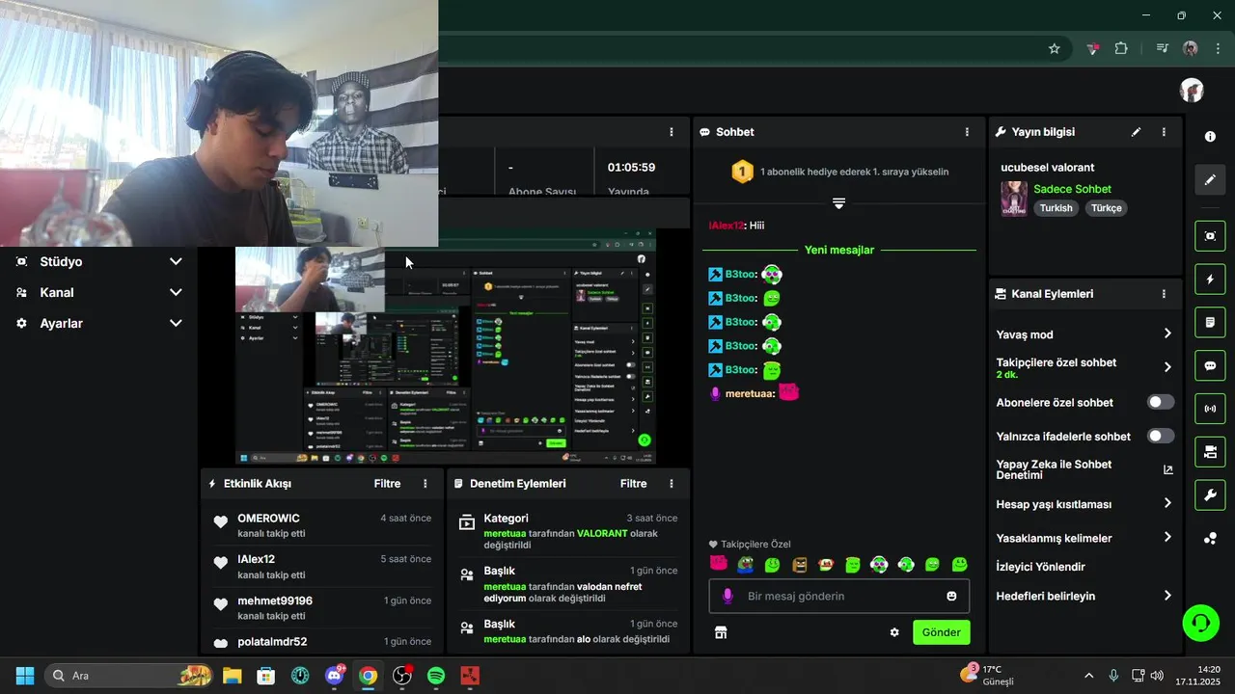Open Etkinlik Akışı three-dot menu
Viewport: 1235px width, 694px height.
pos(425,484)
